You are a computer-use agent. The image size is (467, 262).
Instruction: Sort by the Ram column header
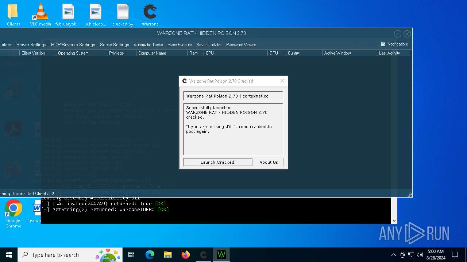pyautogui.click(x=196, y=53)
